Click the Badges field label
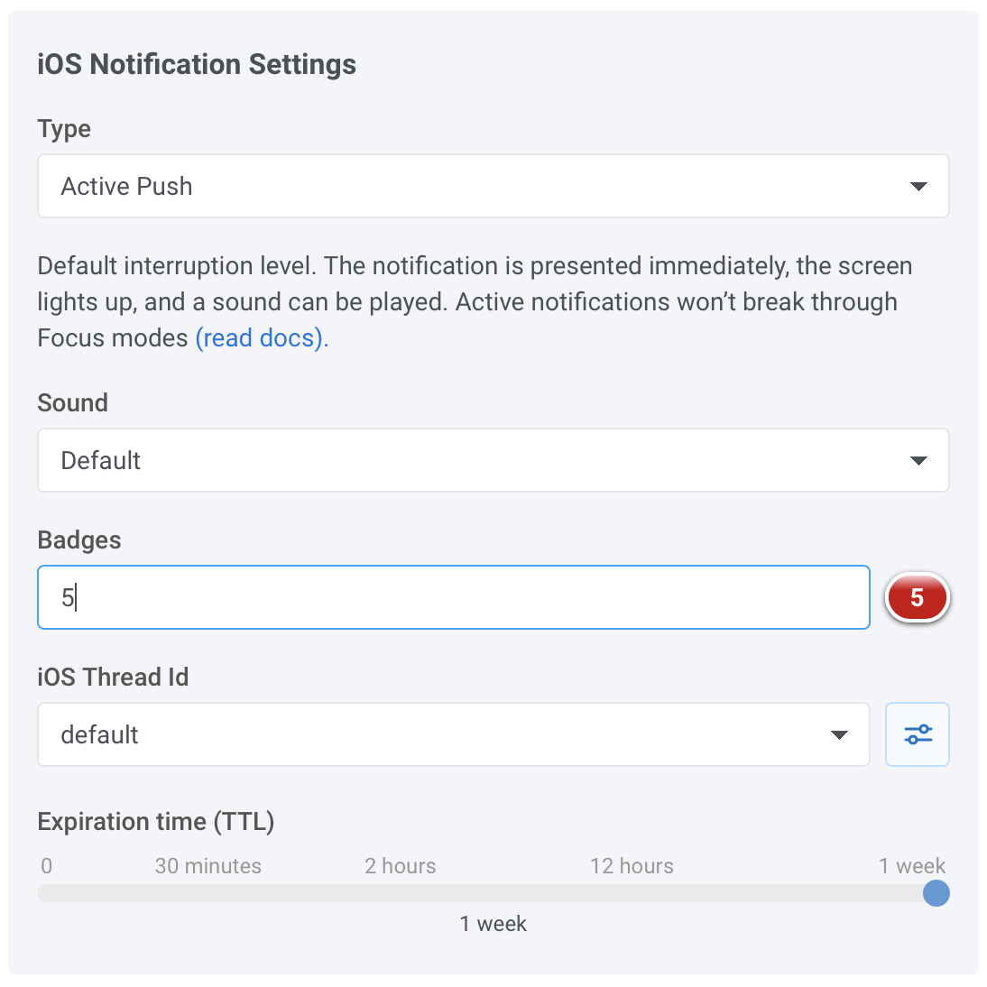 (x=79, y=540)
